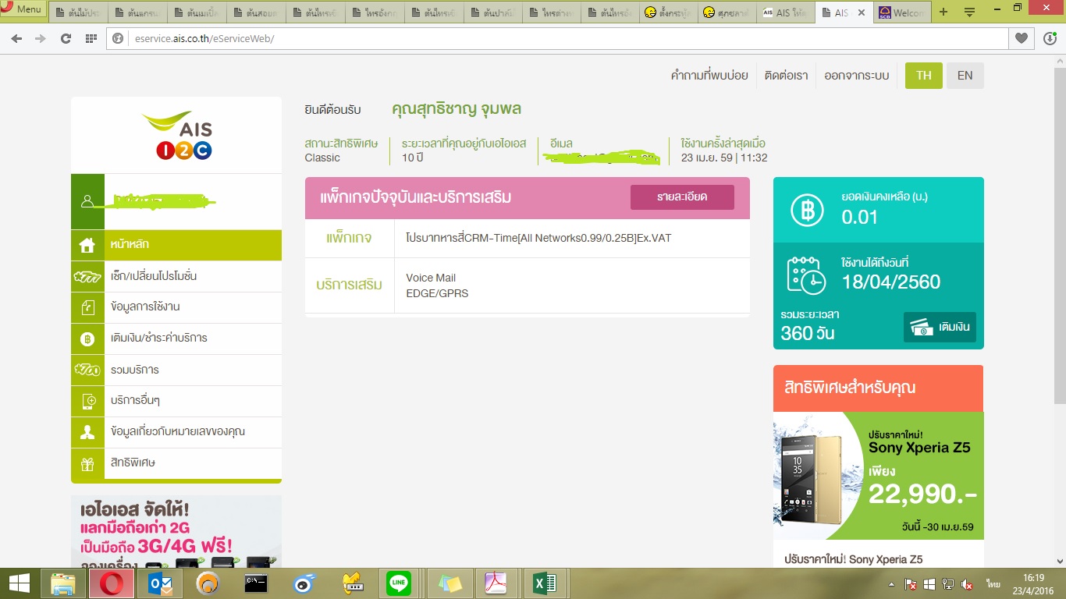Viewport: 1066px width, 599px height.
Task: Click the Voice Mail service entry
Action: coord(431,278)
